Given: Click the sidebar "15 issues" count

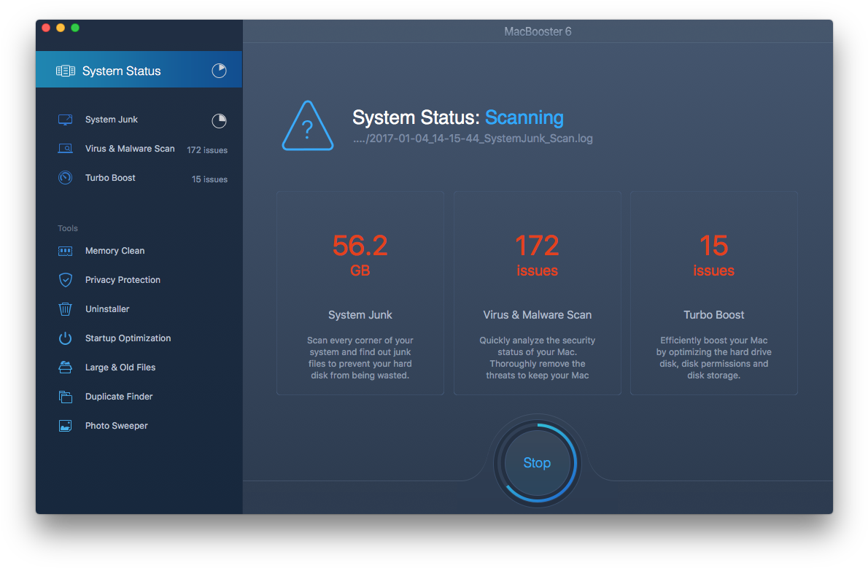Looking at the screenshot, I should click(x=209, y=179).
